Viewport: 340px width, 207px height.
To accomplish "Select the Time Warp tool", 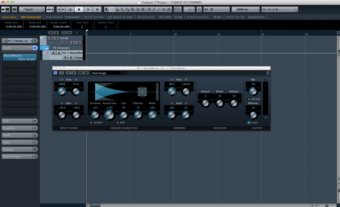I will point(148,10).
